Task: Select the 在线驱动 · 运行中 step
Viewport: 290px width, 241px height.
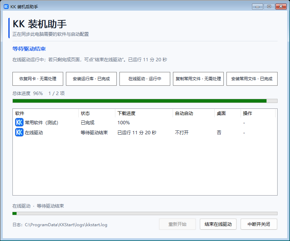Action: (x=145, y=79)
